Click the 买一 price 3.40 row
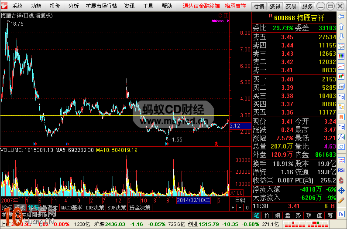 click(x=294, y=79)
